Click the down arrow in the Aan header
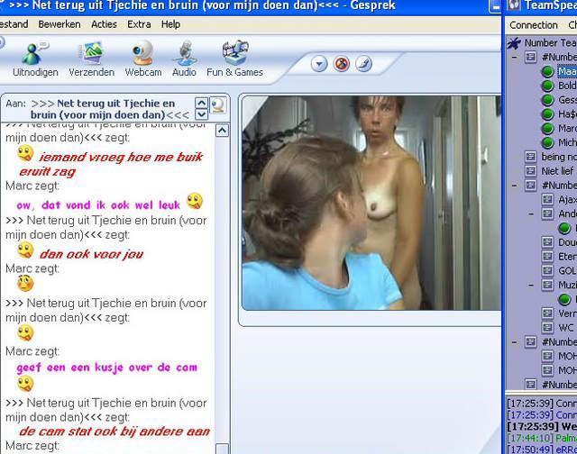Screen dimensions: 577x454 (201, 114)
